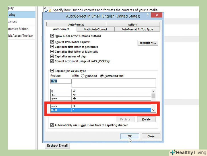Toggle Capitalize first letter of sentences
207x156 pixels.
(x=52, y=47)
